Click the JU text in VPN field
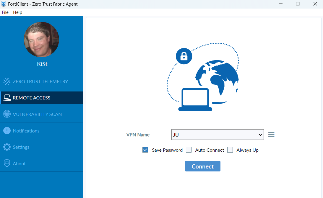This screenshot has height=198, width=323. tap(176, 135)
